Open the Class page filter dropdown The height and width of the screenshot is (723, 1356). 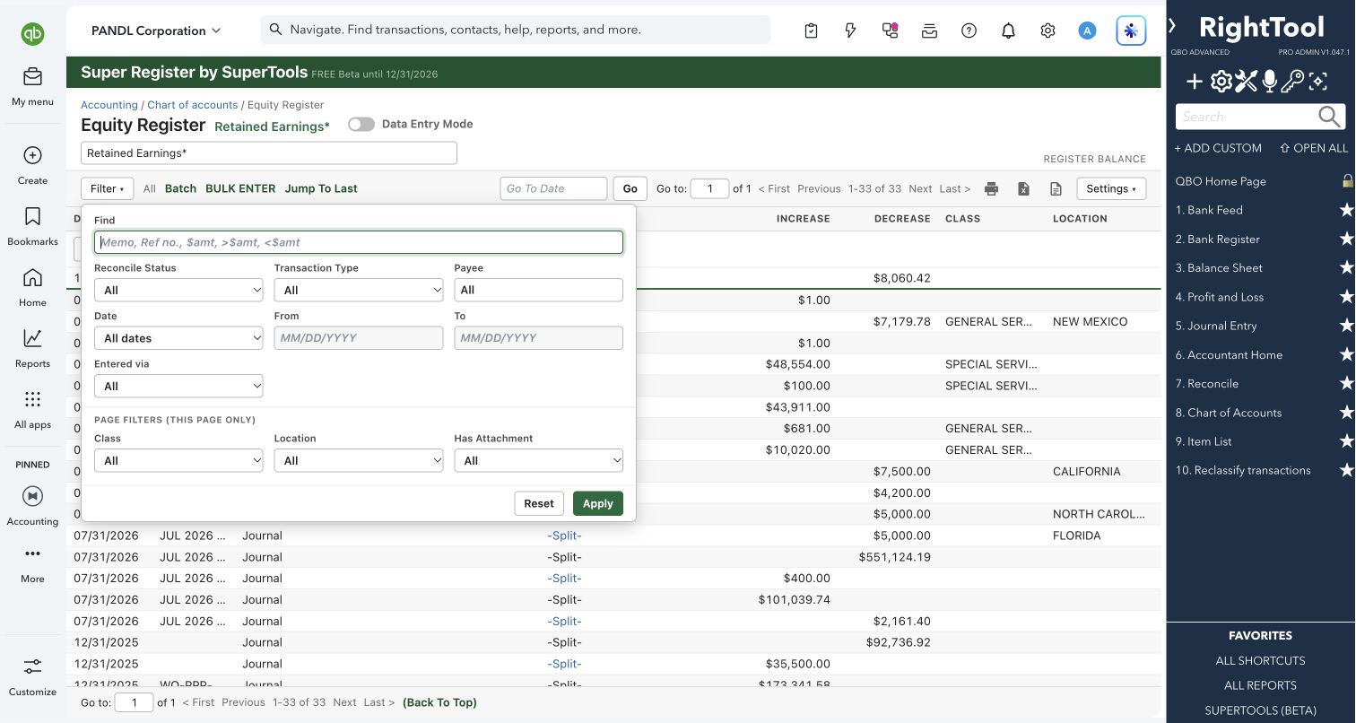click(x=178, y=460)
